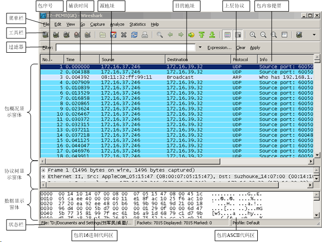The image size is (322, 242).
Task: Zoom out on packet text
Action: [263, 35]
